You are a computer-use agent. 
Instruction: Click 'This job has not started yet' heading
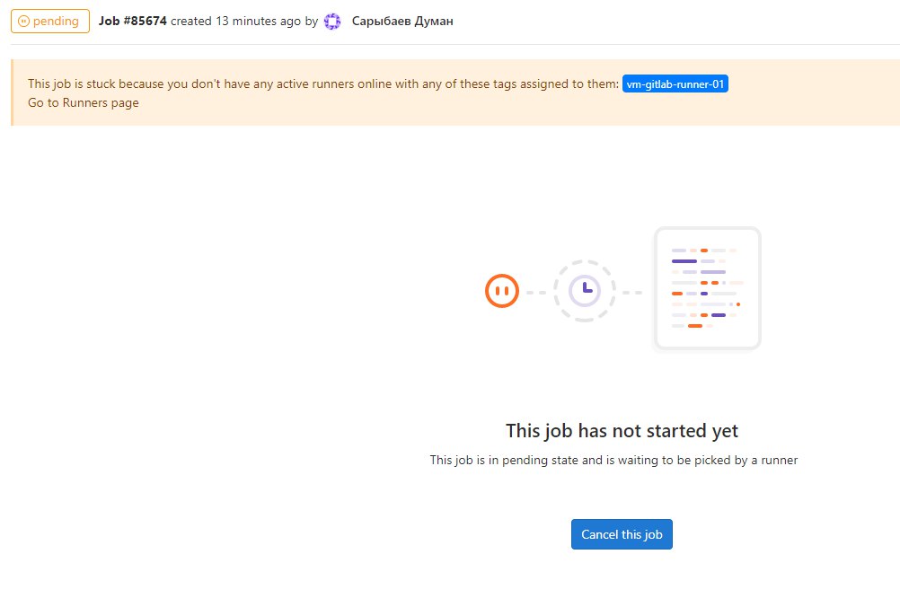tap(622, 430)
